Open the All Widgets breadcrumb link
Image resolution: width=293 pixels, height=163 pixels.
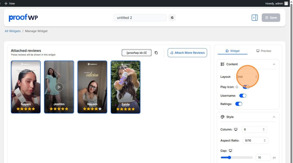pyautogui.click(x=13, y=31)
